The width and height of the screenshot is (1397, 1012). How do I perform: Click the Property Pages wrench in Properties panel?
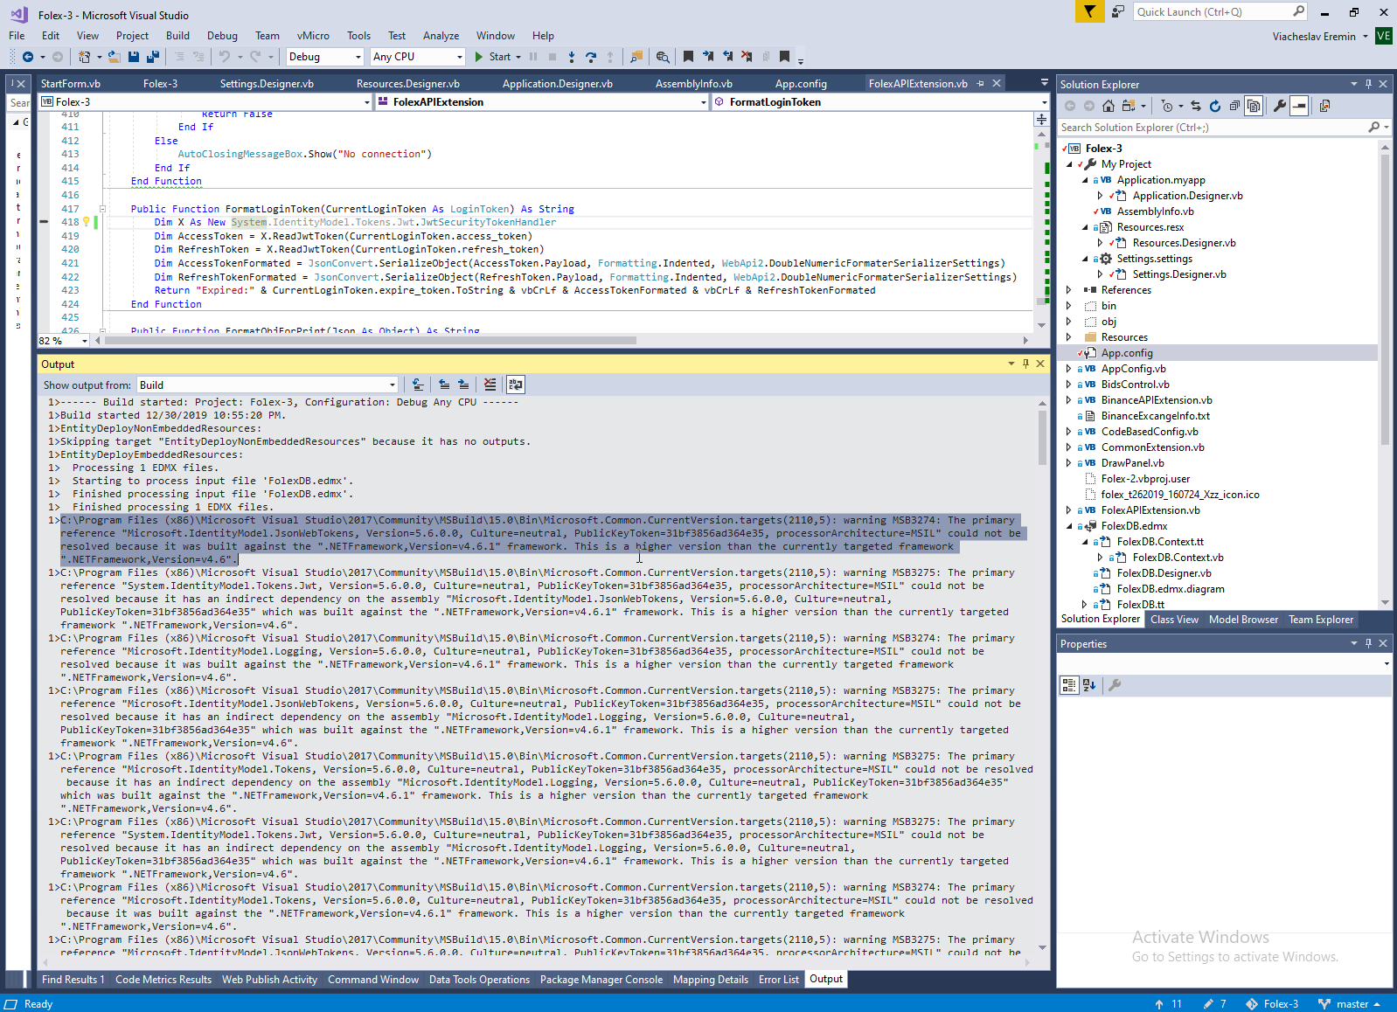1115,685
